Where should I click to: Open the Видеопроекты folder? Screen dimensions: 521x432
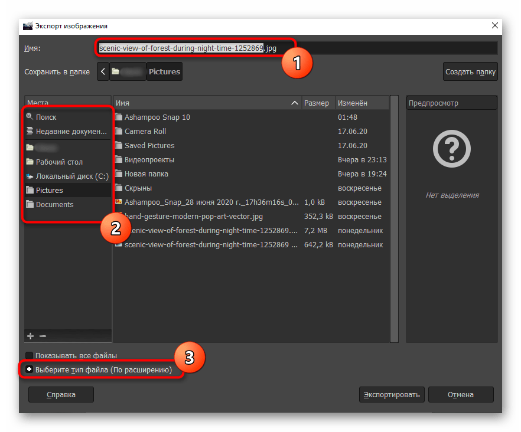(251, 160)
